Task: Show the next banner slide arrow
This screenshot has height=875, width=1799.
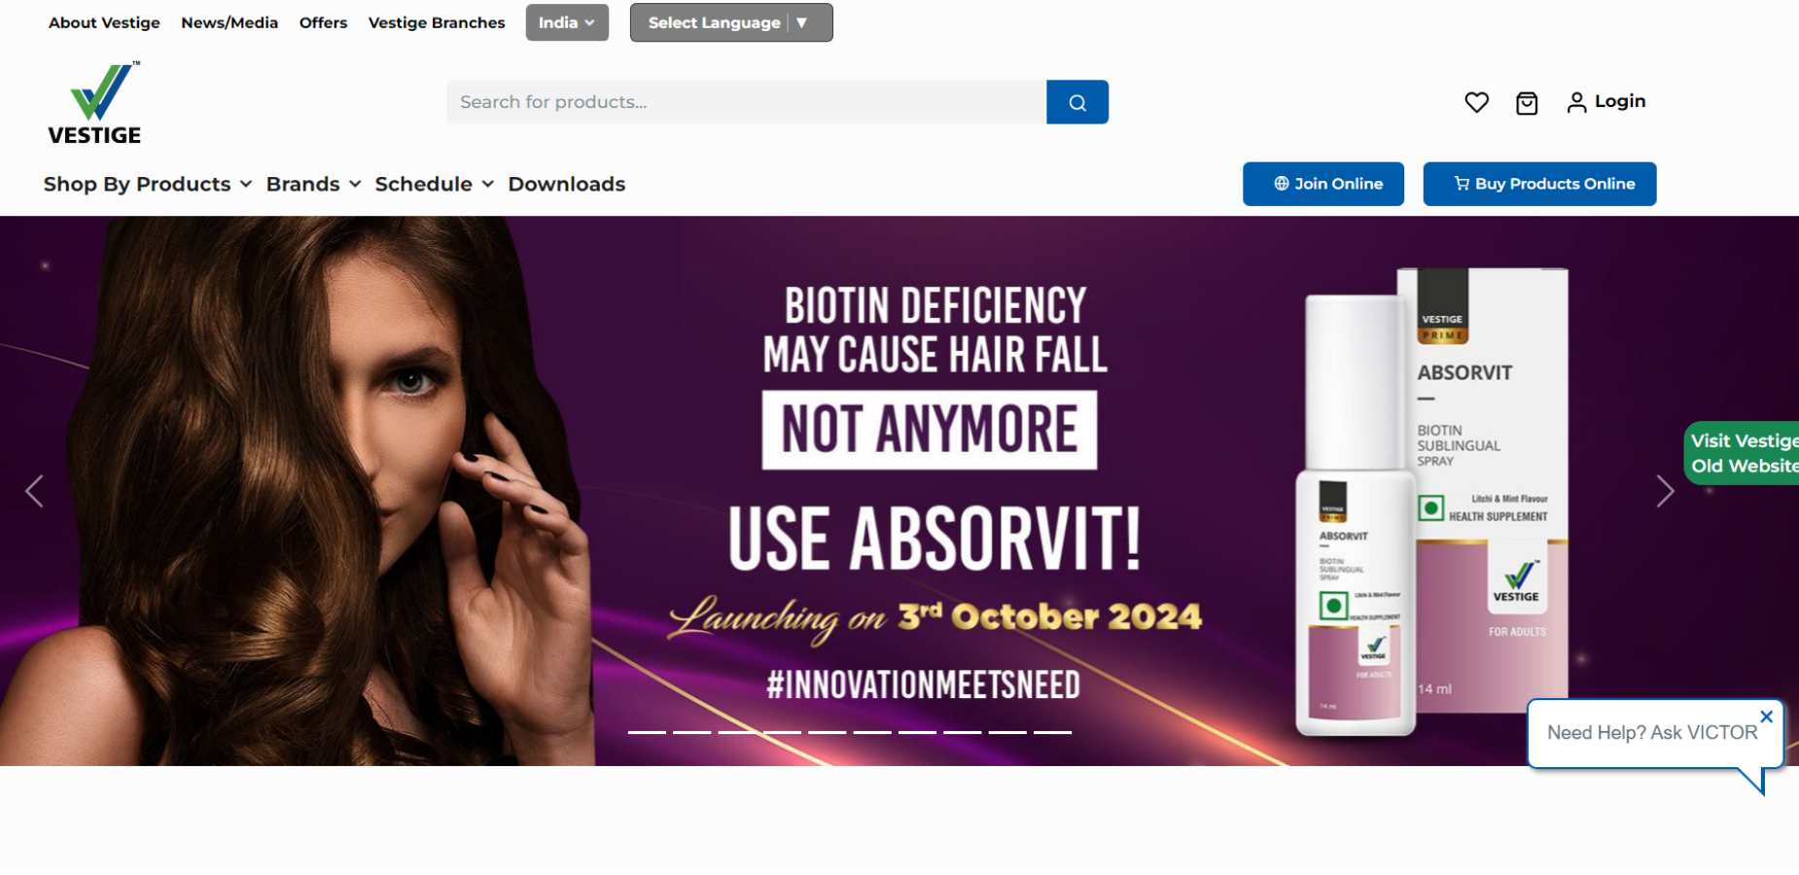Action: [x=1665, y=491]
